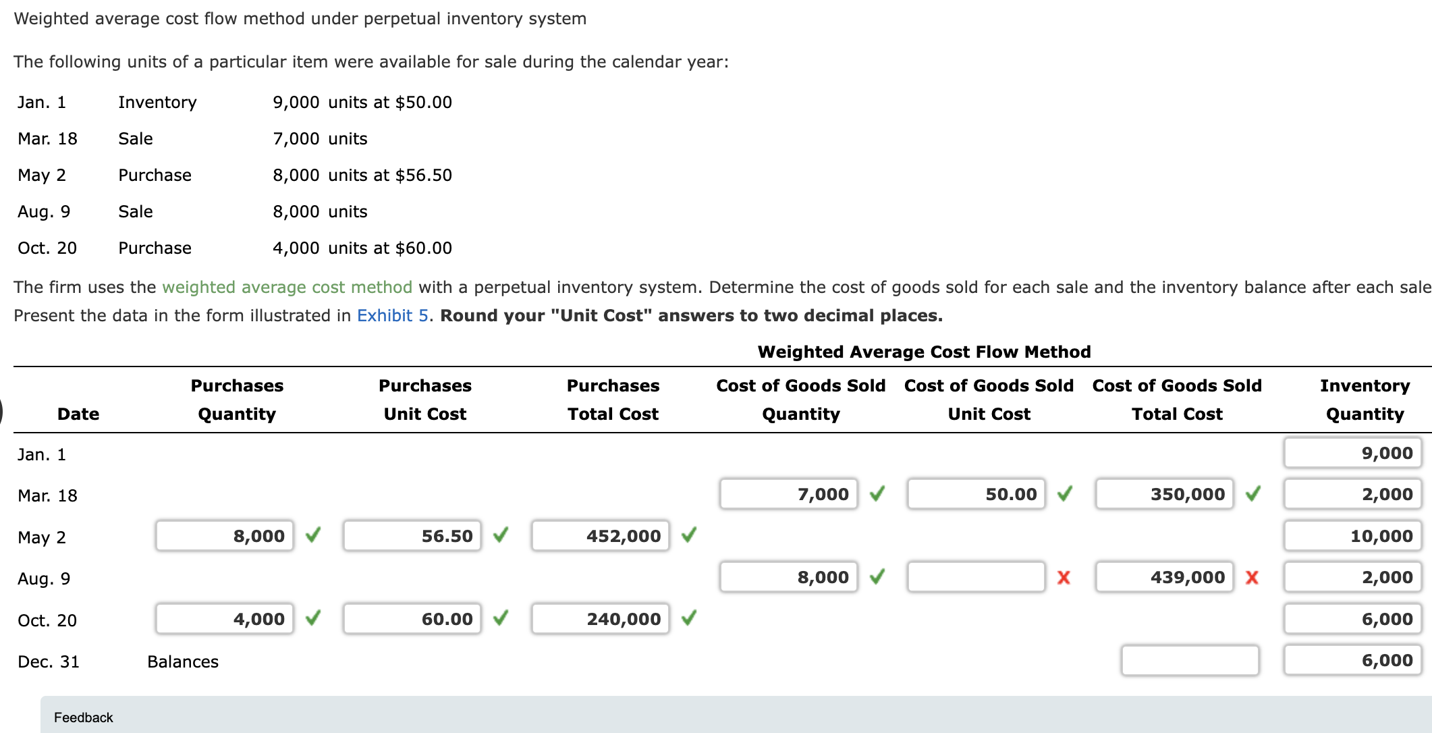Image resolution: width=1432 pixels, height=733 pixels.
Task: Select the empty Aug. 9 unit cost field
Action: coord(975,578)
